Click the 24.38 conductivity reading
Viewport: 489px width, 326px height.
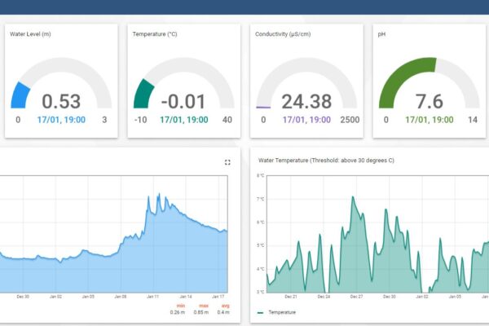click(x=306, y=101)
